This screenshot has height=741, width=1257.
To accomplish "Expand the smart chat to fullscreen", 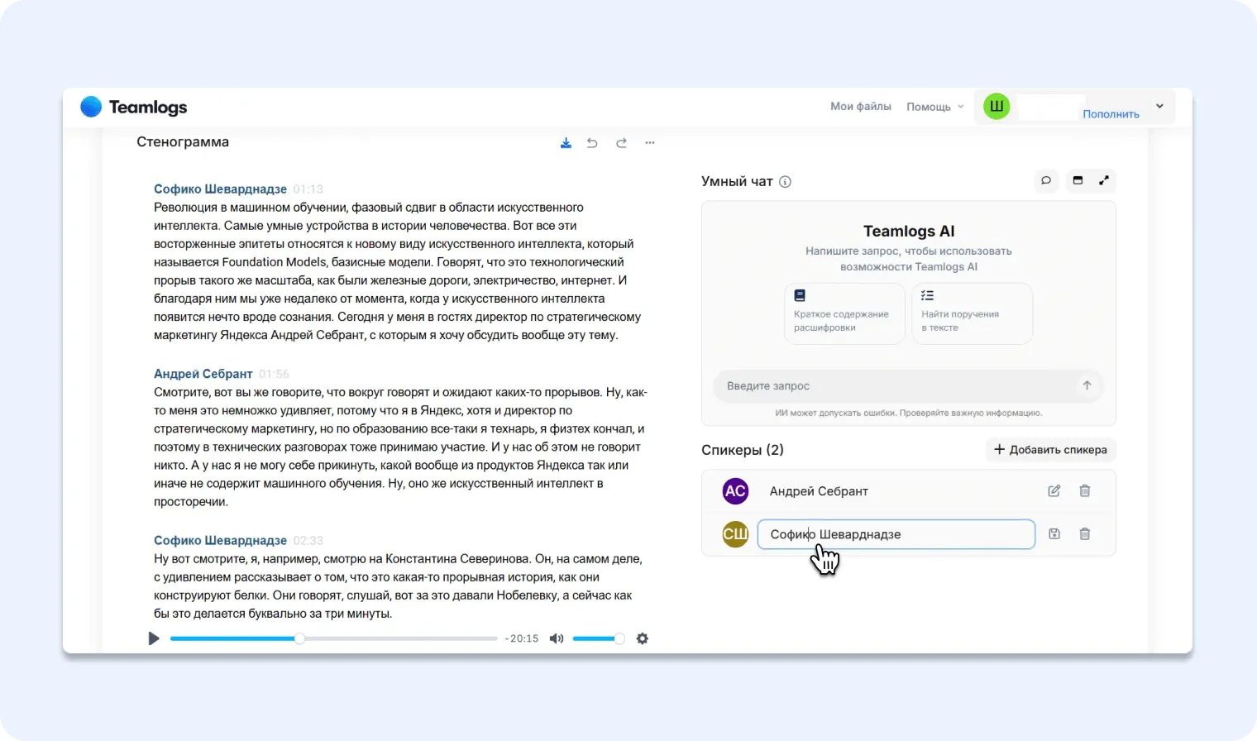I will 1104,180.
